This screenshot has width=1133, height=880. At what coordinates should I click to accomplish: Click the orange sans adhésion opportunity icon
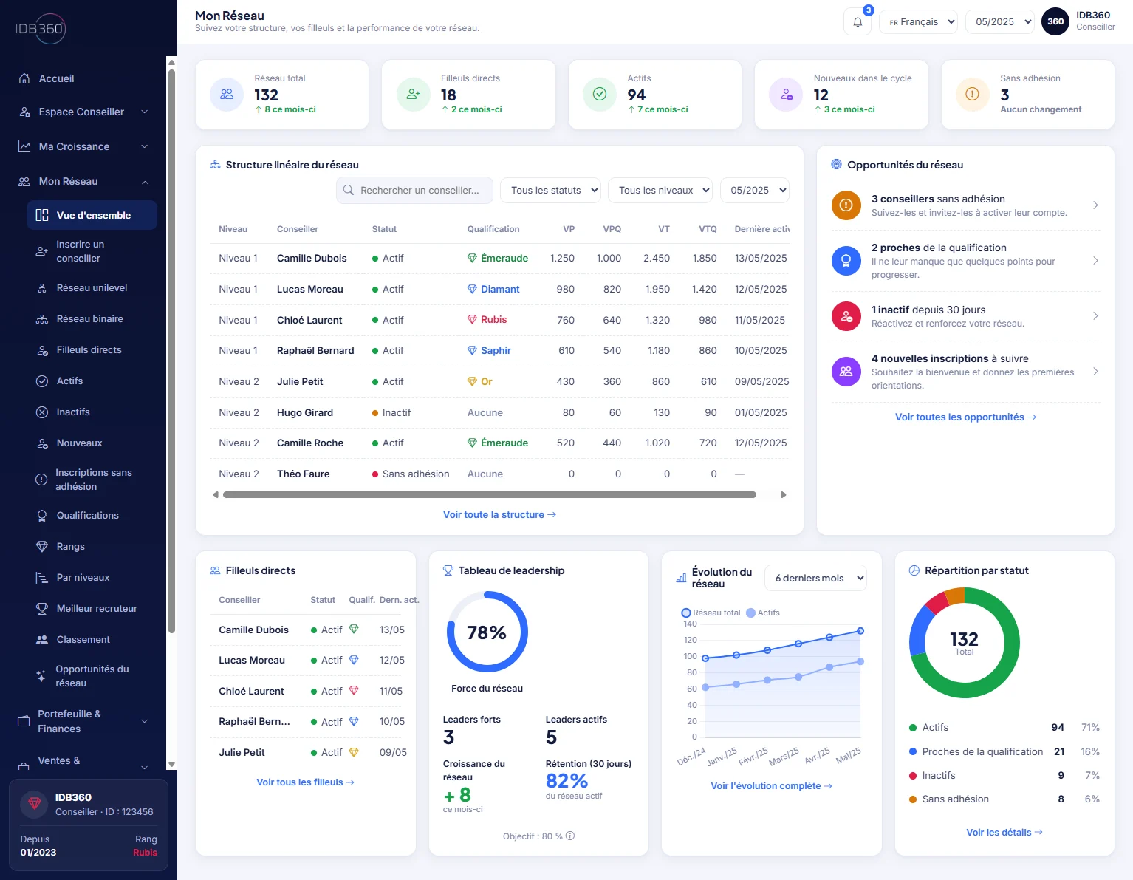tap(846, 205)
